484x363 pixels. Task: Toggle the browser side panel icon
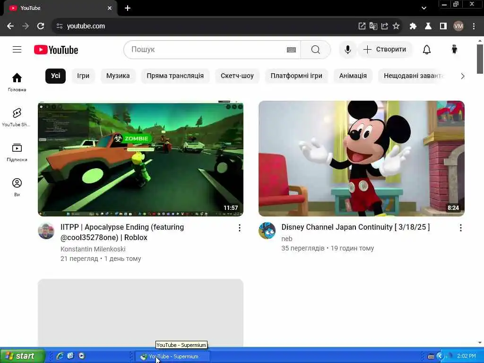pos(443,26)
